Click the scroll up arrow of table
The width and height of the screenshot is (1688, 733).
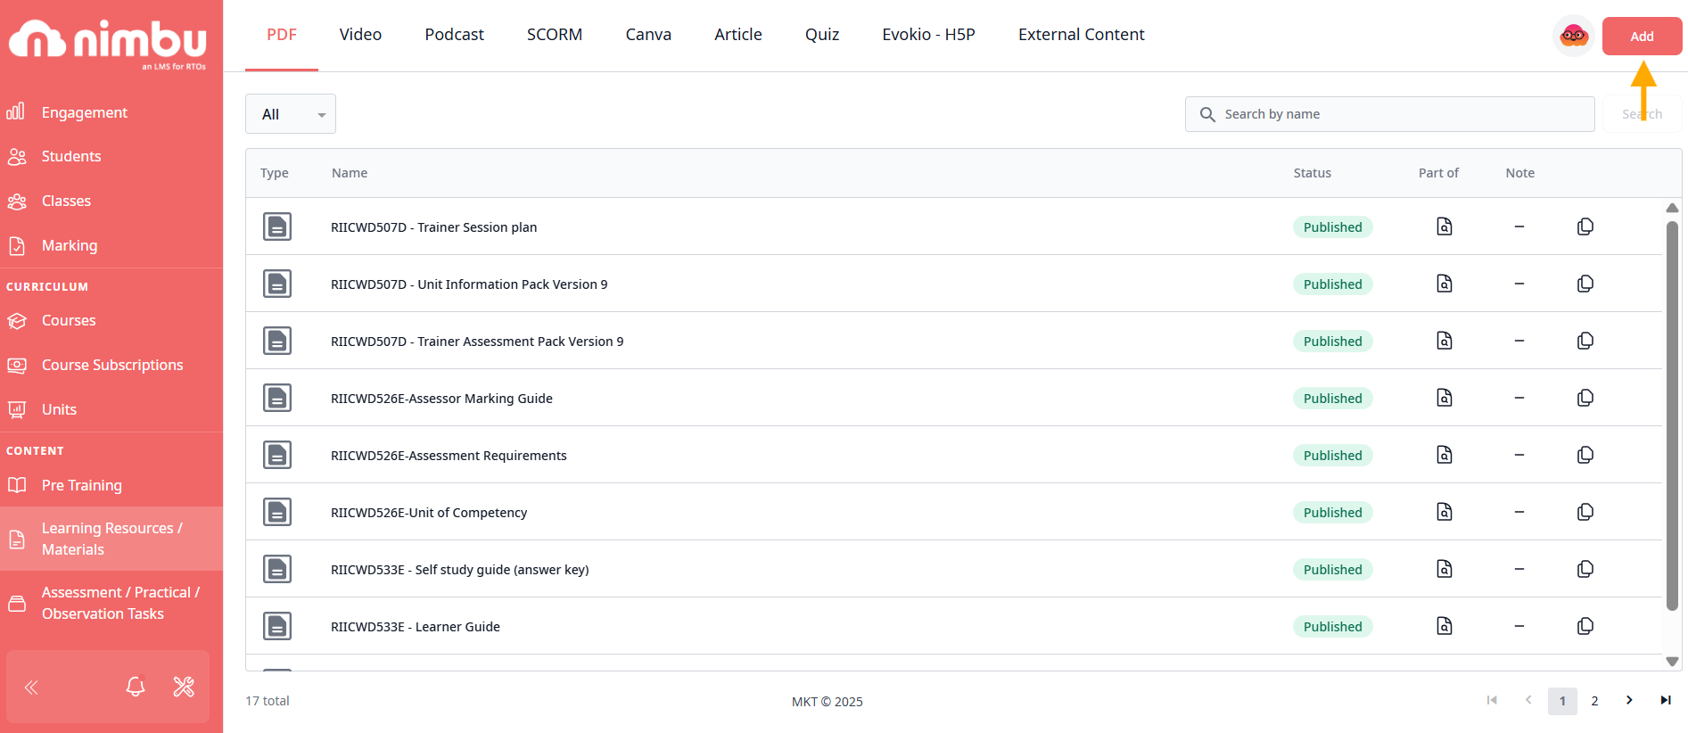(1673, 208)
